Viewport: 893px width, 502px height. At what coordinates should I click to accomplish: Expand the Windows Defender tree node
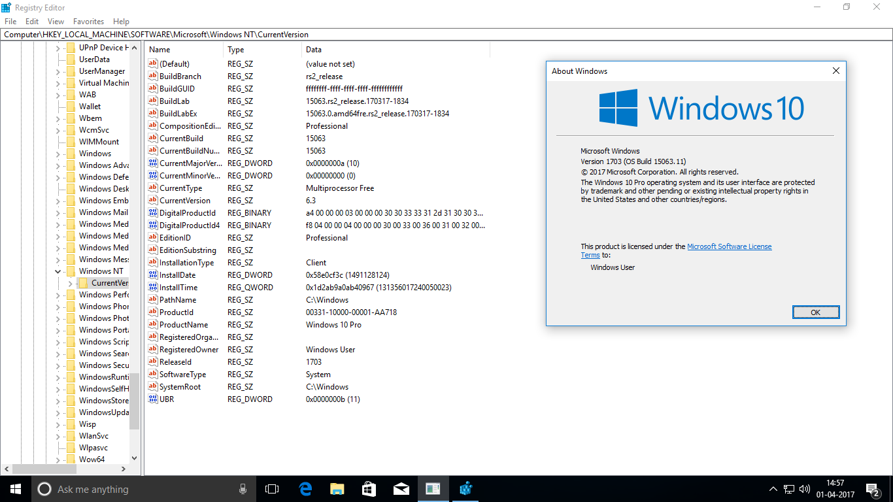(x=58, y=177)
